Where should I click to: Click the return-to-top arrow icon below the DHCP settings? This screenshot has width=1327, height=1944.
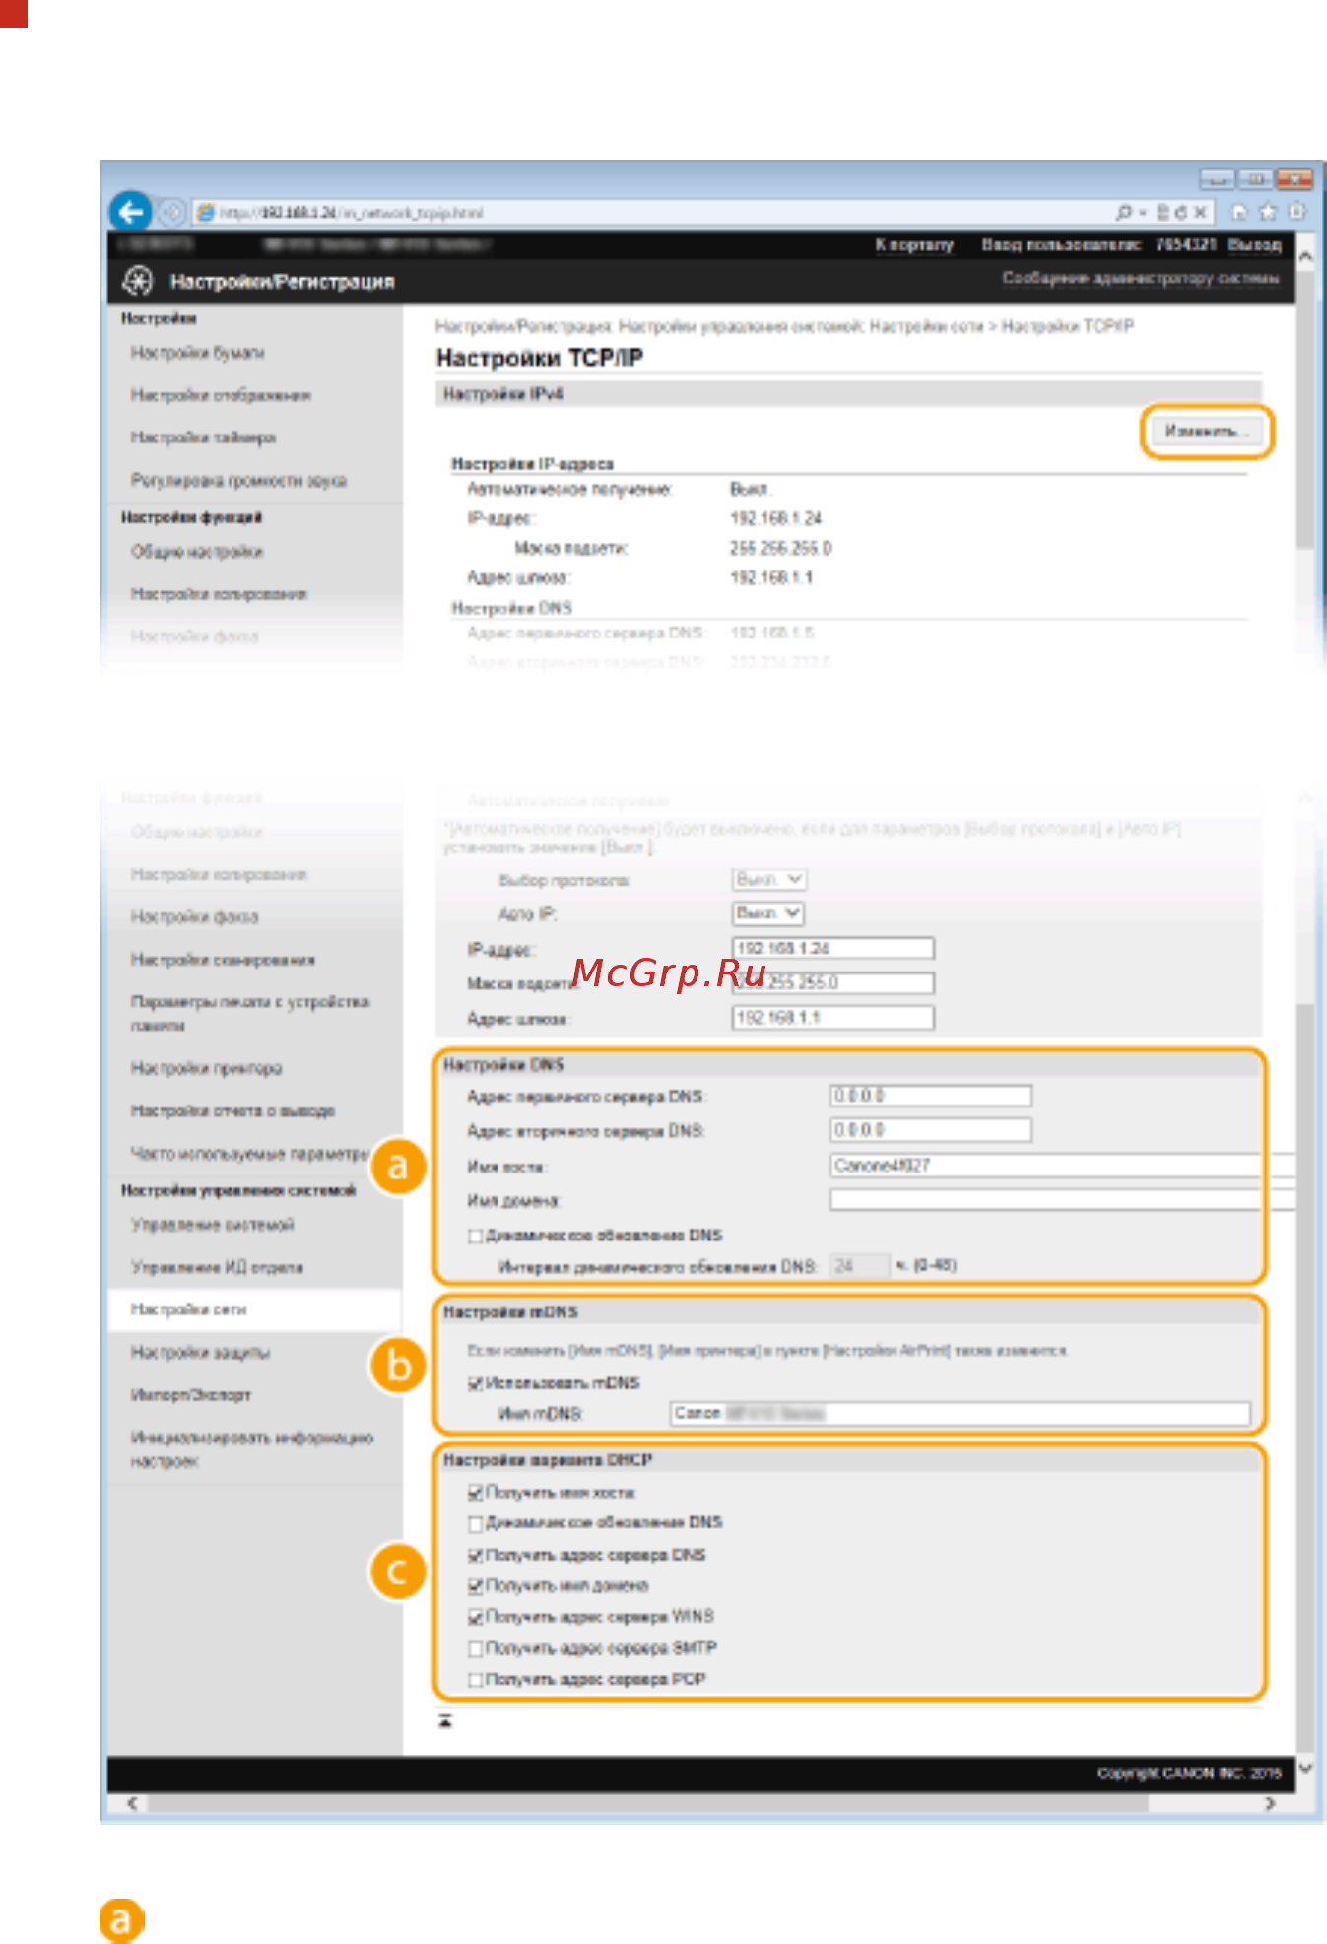(x=445, y=1721)
